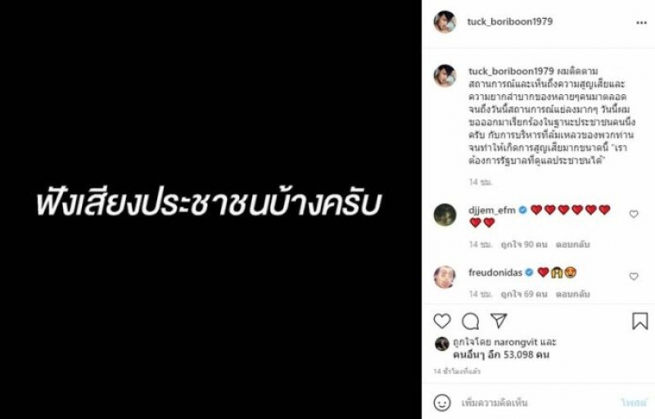
Task: Like the post with the heart icon
Action: (x=442, y=321)
